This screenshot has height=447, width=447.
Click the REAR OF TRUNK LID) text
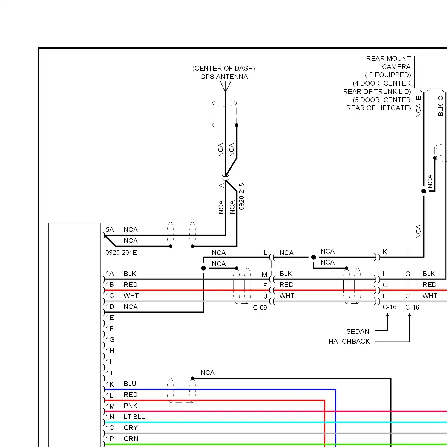pyautogui.click(x=377, y=91)
